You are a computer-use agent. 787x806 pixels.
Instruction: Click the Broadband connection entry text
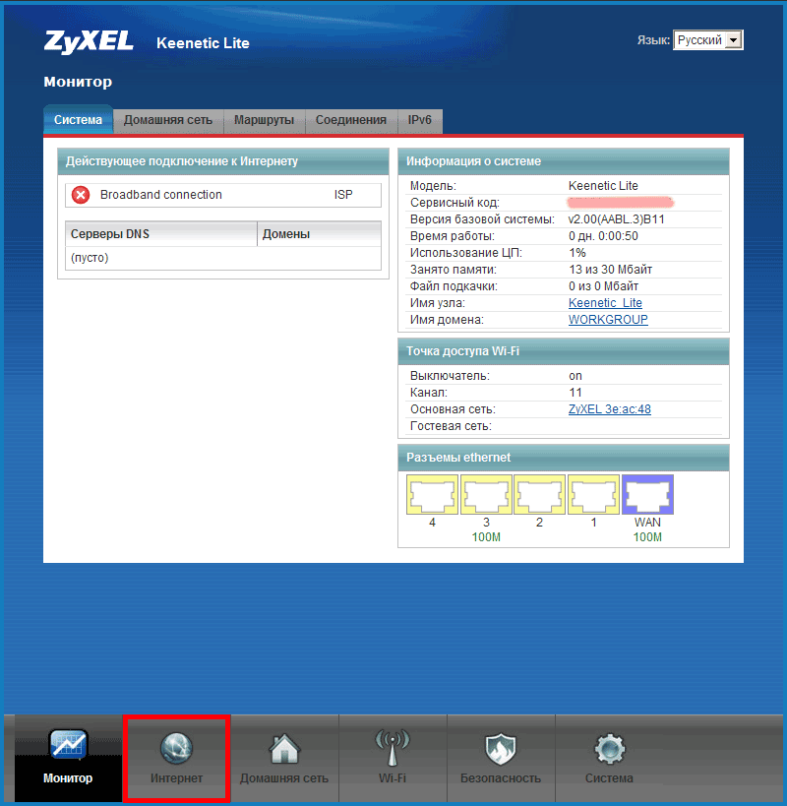pyautogui.click(x=161, y=195)
